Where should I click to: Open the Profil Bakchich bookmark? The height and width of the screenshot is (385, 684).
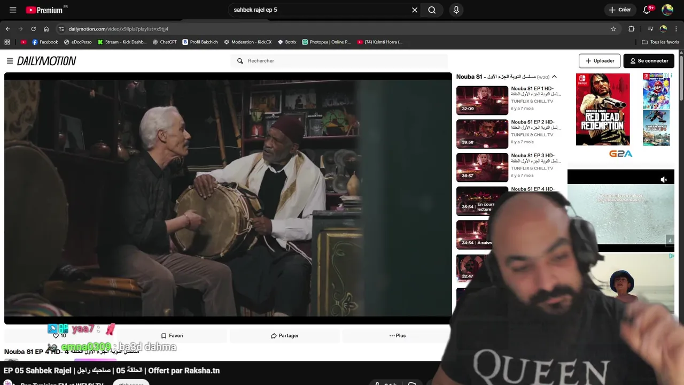[x=200, y=42]
